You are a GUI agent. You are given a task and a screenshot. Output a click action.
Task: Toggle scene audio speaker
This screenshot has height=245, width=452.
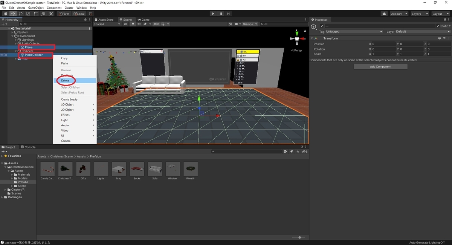pyautogui.click(x=139, y=24)
